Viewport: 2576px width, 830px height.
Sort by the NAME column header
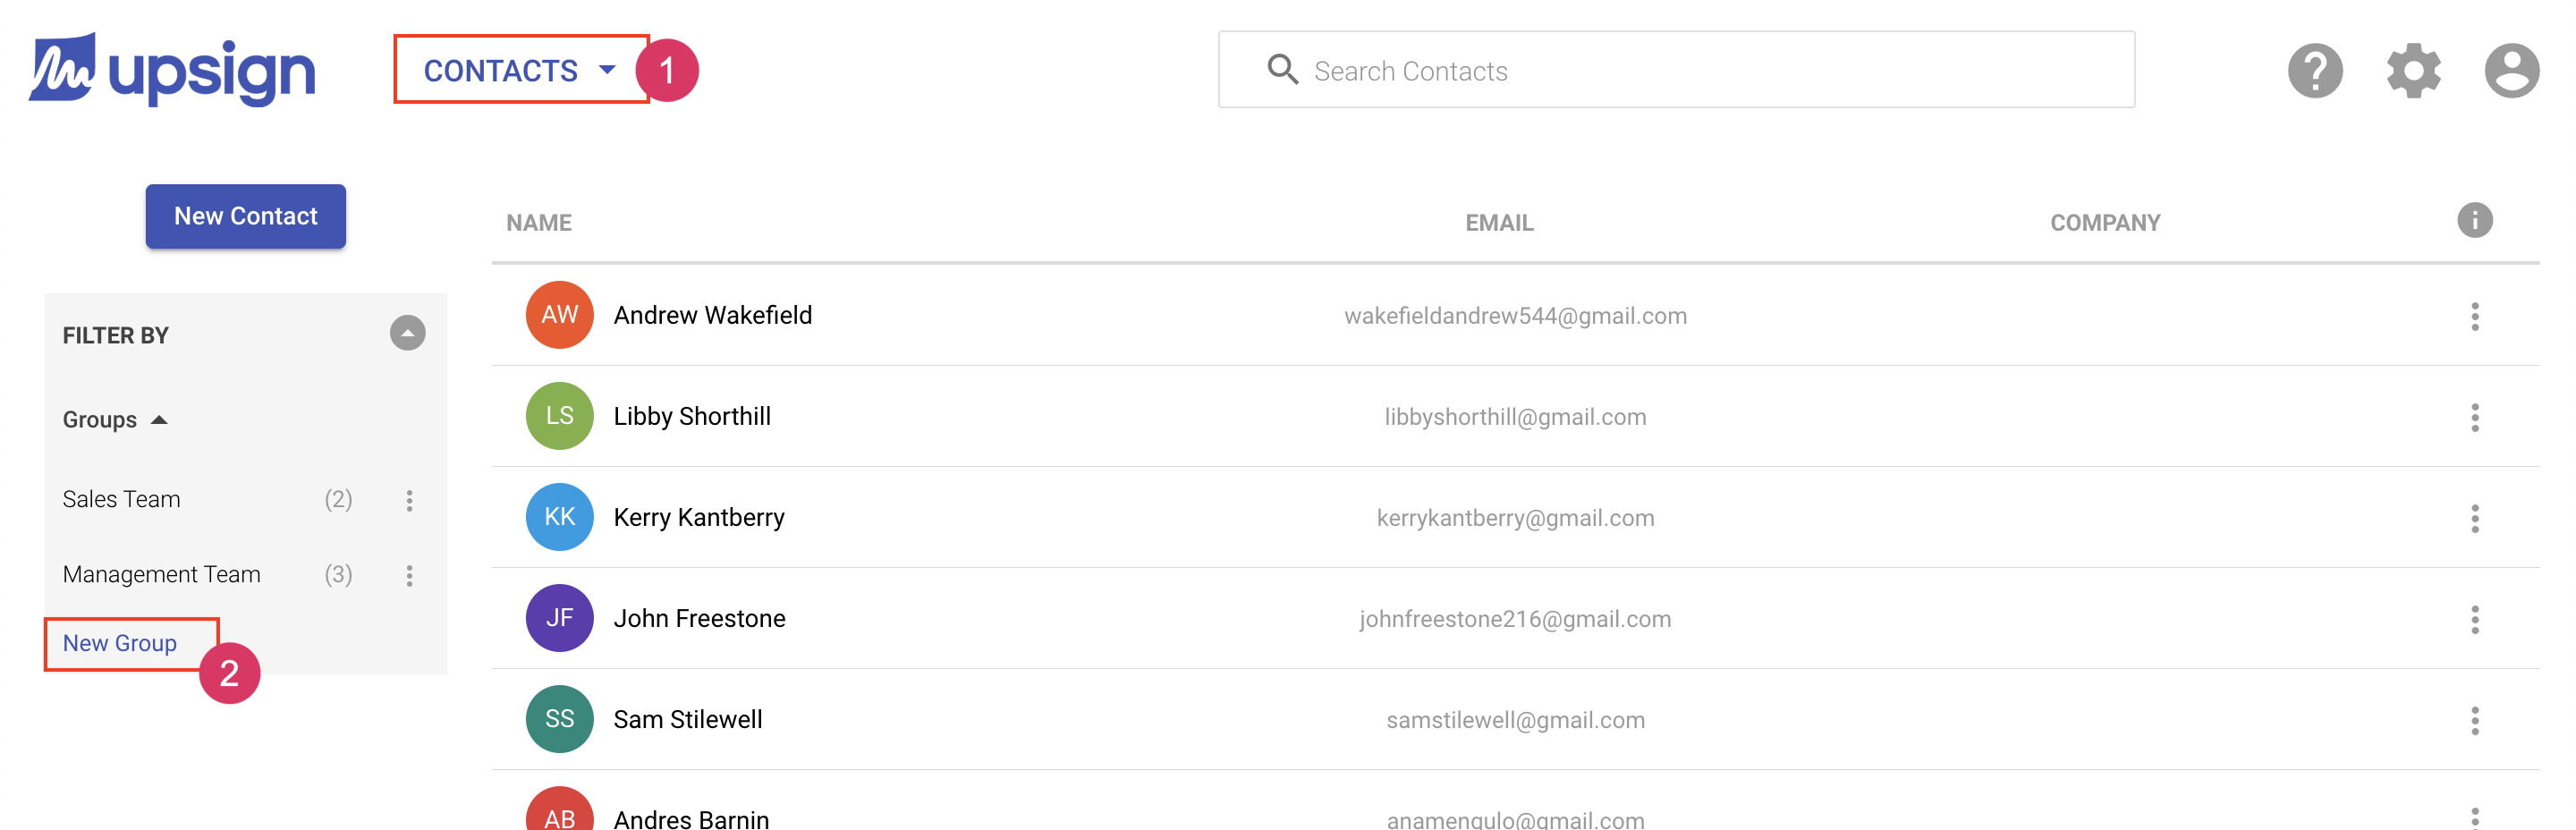pyautogui.click(x=538, y=222)
